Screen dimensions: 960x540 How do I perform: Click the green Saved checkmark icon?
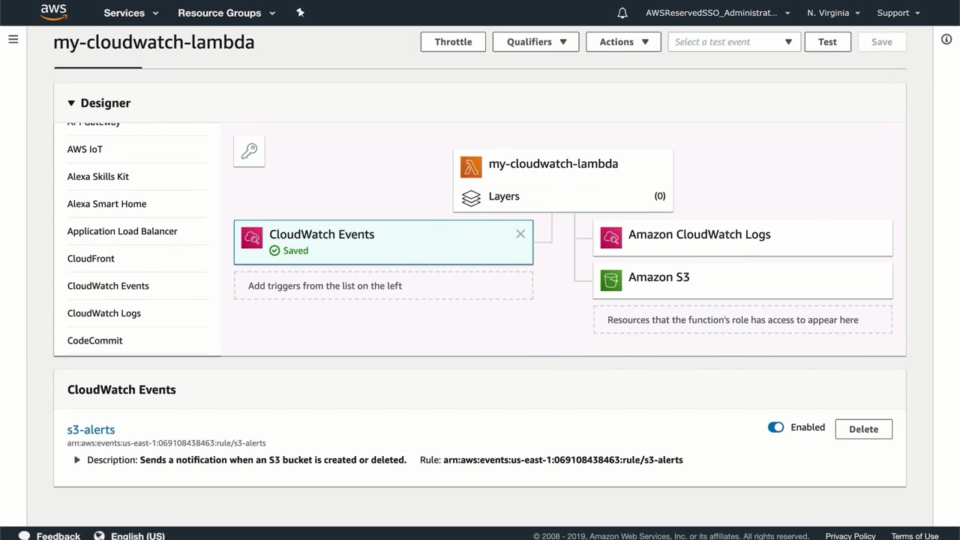(x=274, y=250)
